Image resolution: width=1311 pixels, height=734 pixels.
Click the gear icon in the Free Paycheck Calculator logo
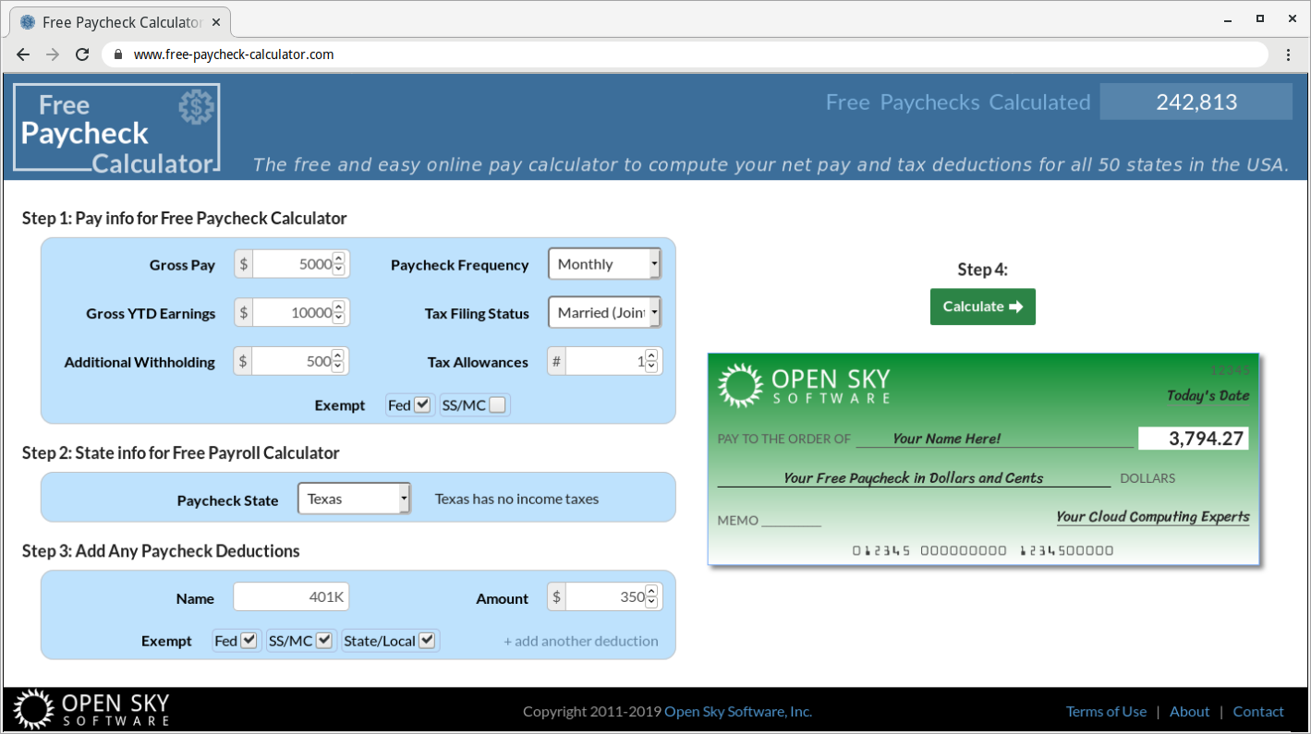click(x=197, y=104)
